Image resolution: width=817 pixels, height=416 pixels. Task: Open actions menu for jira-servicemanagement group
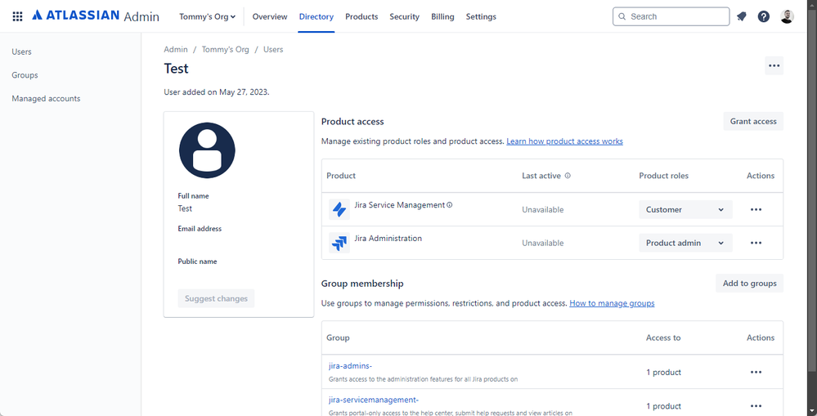point(756,406)
